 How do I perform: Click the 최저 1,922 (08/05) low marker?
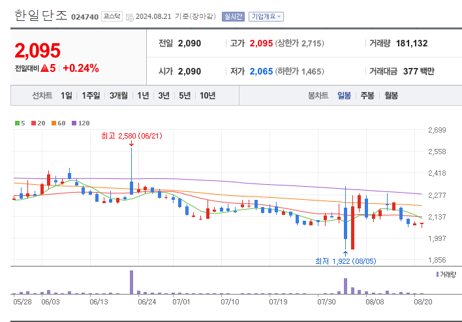346,261
